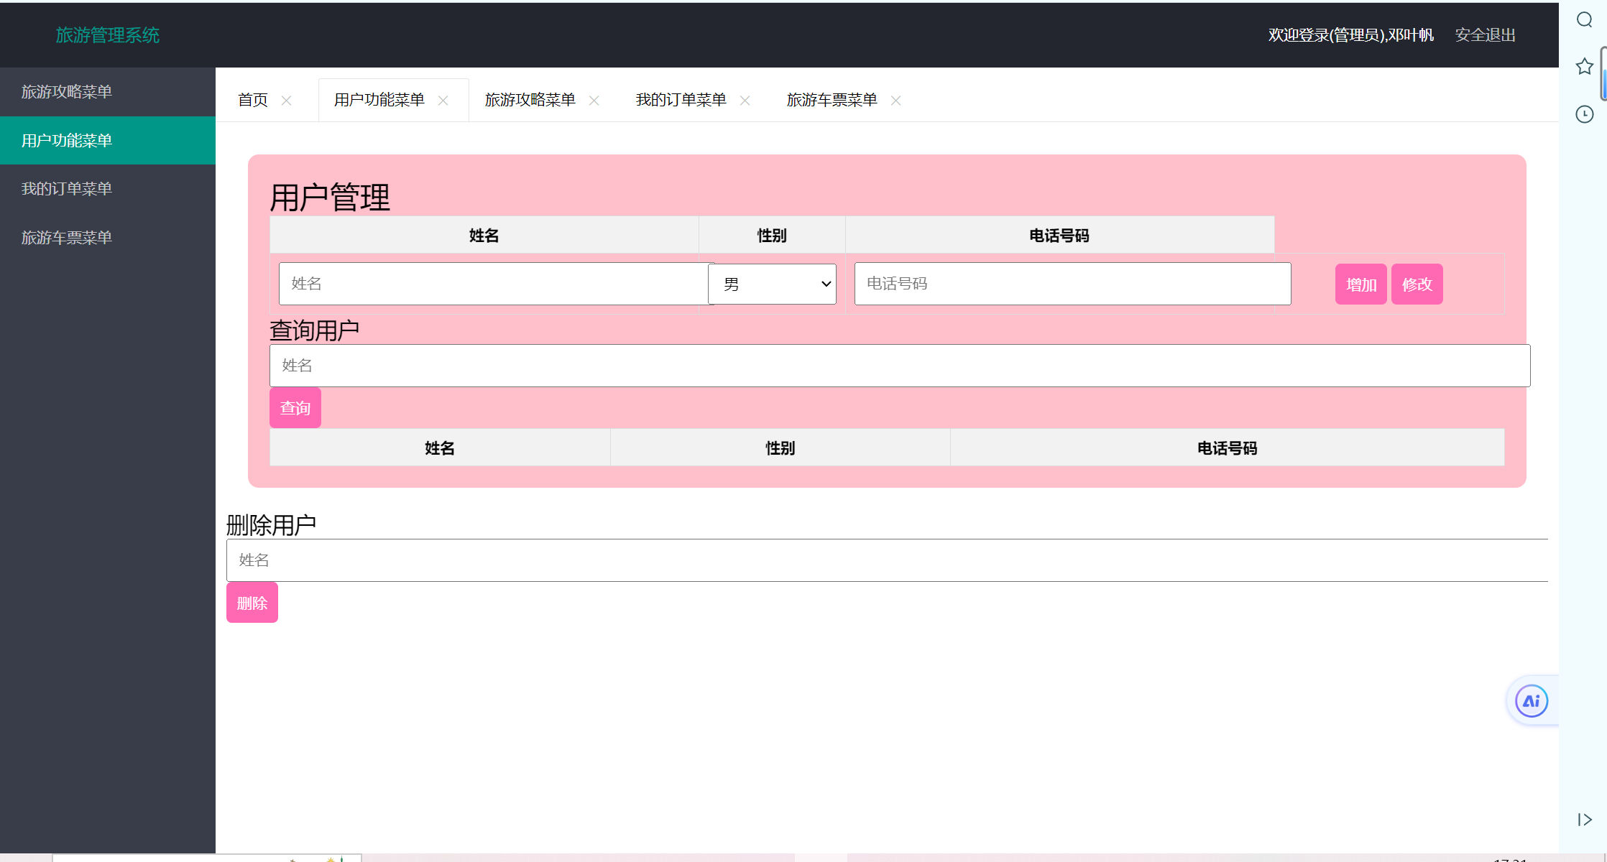1607x862 pixels.
Task: Open 我的订单菜单 in left sidebar
Action: point(108,189)
